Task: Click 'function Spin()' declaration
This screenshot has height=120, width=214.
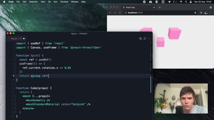Action: tap(30, 56)
